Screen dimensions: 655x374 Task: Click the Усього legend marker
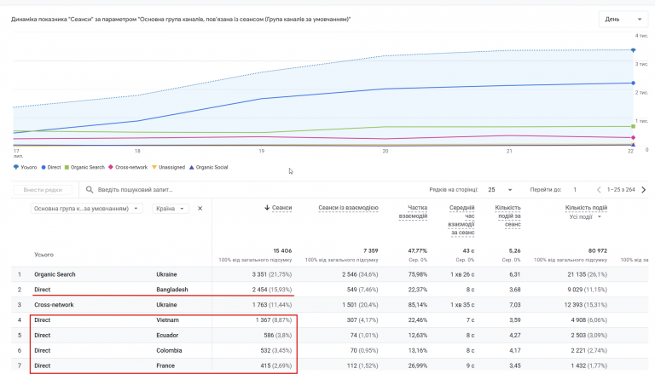pos(16,167)
